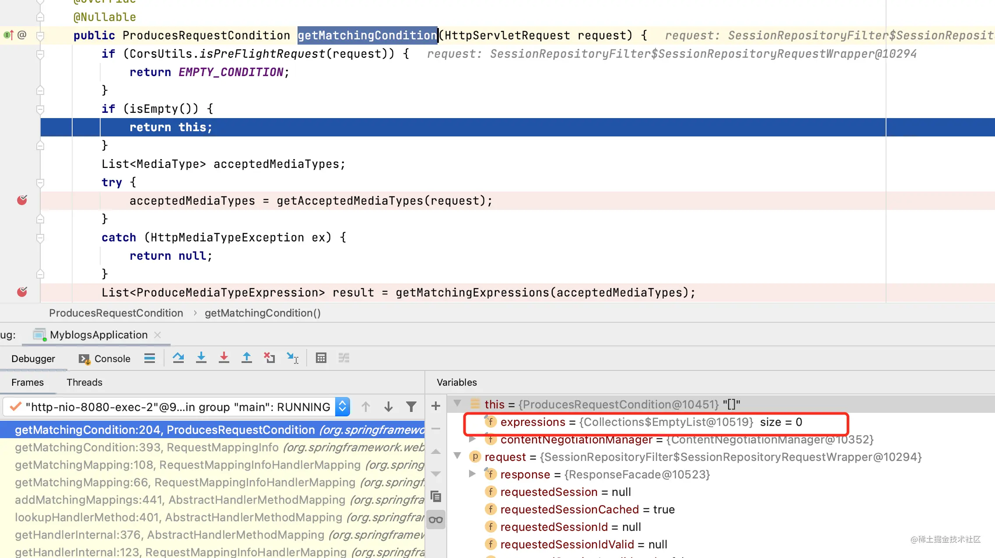
Task: Click the Force Step Into icon
Action: [x=224, y=358]
